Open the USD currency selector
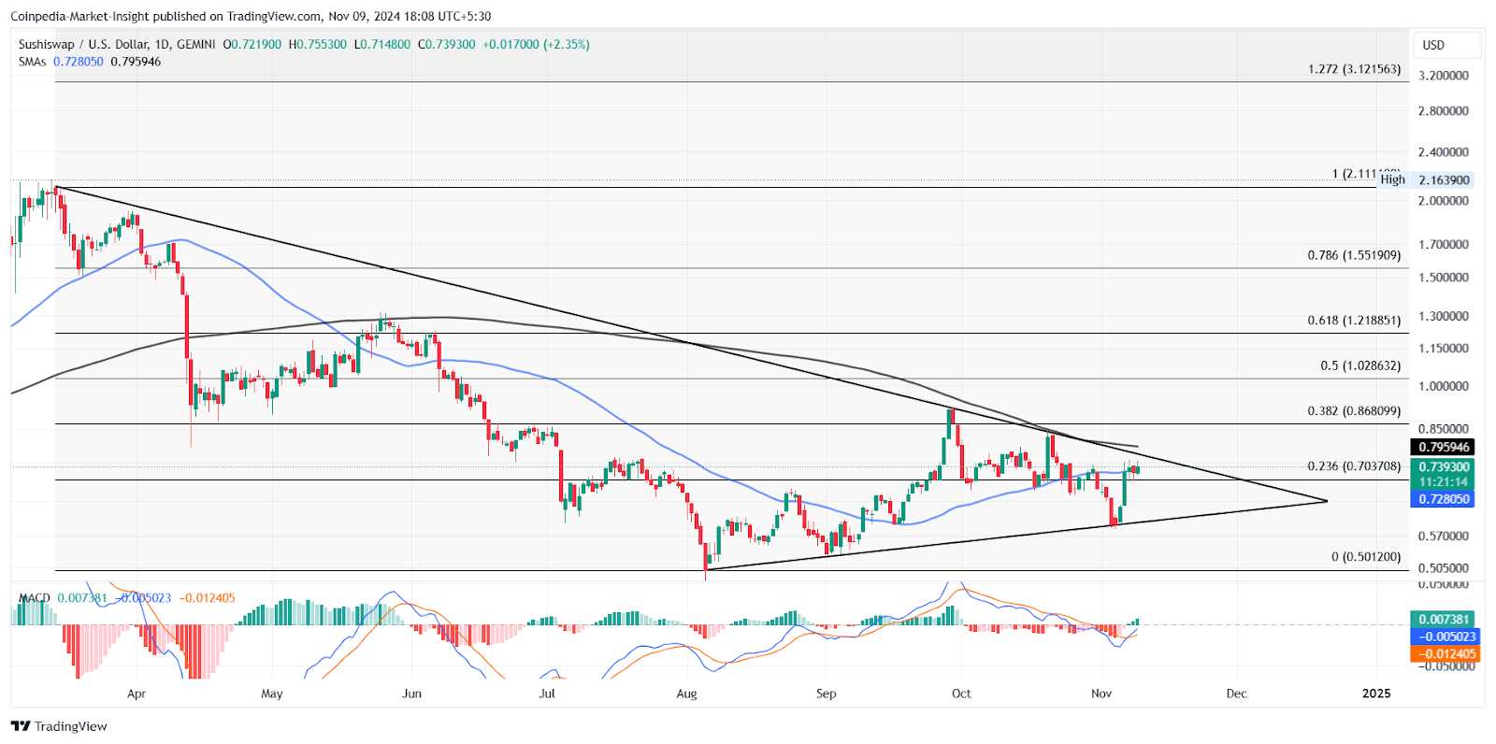This screenshot has height=744, width=1496. point(1447,45)
